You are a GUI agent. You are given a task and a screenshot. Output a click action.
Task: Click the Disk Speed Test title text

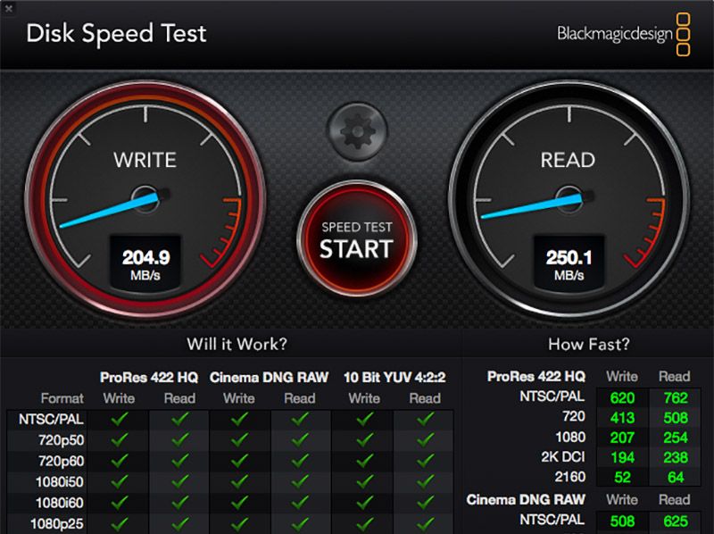pos(116,34)
